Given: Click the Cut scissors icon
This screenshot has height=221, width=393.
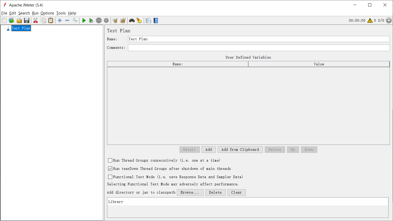Looking at the screenshot, I should (x=36, y=20).
